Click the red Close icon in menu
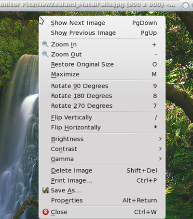Image resolution: width=193 pixels, height=219 pixels. click(x=45, y=212)
